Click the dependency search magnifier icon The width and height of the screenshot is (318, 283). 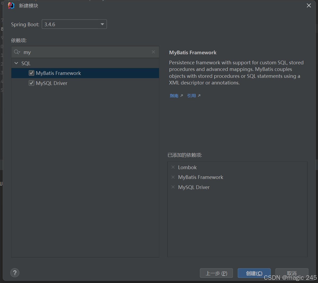(x=17, y=52)
